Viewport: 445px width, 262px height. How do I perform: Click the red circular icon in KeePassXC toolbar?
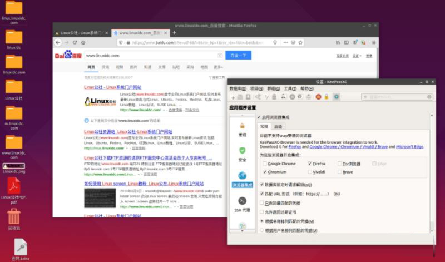[318, 97]
